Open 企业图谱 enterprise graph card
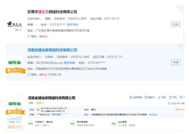This screenshot has height=134, width=189. pyautogui.click(x=123, y=124)
